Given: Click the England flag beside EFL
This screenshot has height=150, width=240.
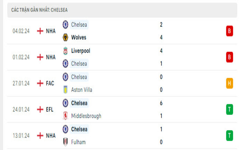Looking at the screenshot, I should pyautogui.click(x=40, y=109).
